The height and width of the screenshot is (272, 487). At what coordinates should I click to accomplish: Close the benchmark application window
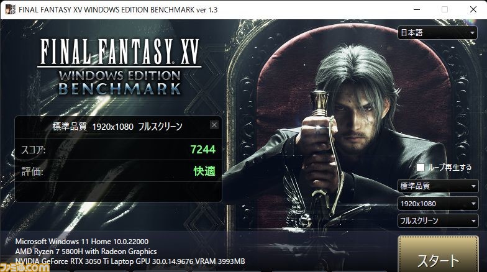coord(473,9)
